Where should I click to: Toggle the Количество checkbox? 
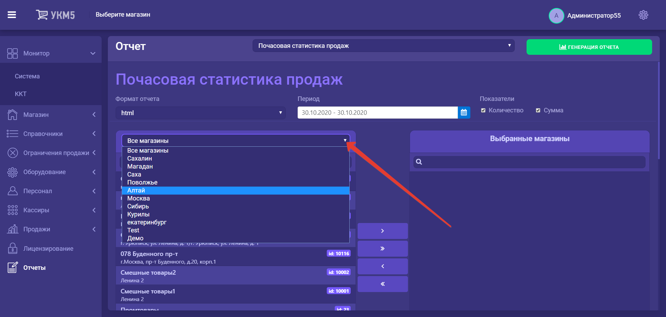point(483,110)
